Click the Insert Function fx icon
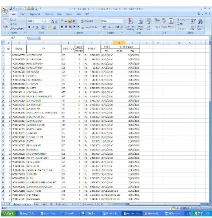 point(39,38)
